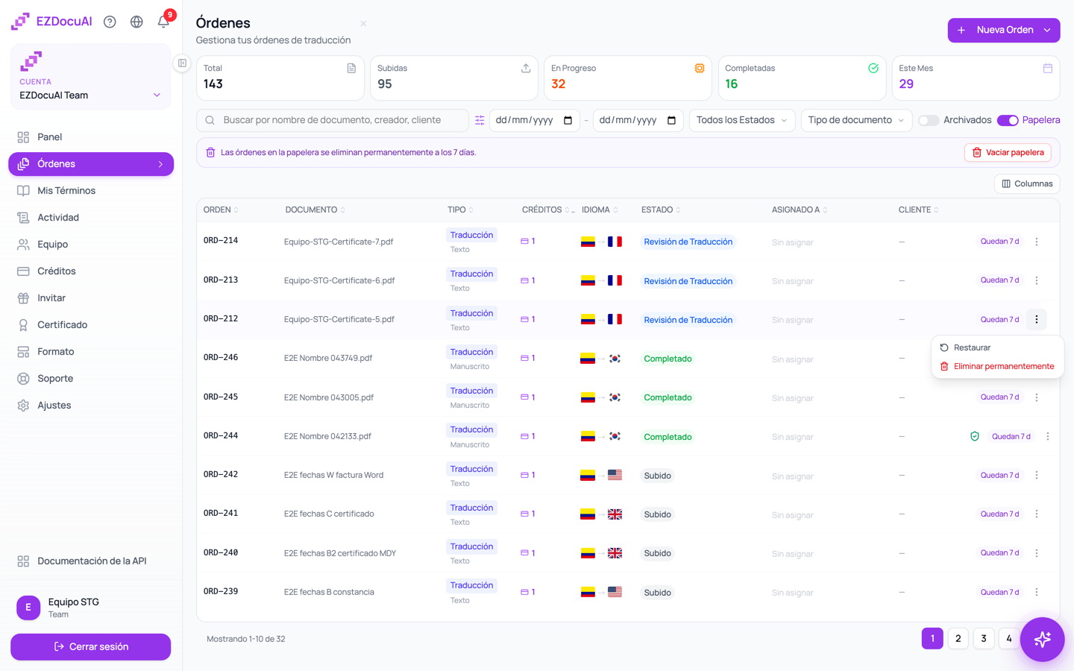Go to page 2 of orders
This screenshot has height=671, width=1074.
click(x=958, y=638)
